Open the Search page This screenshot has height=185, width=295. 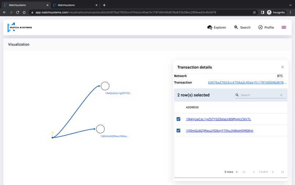(242, 28)
